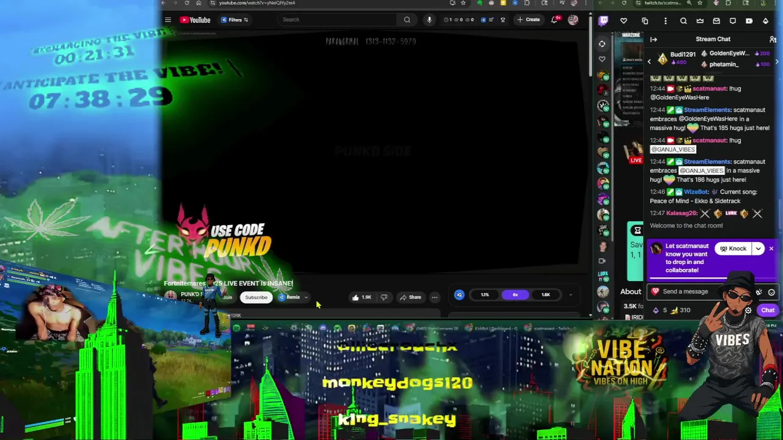Open chat settings gear icon
The width and height of the screenshot is (783, 440).
(x=748, y=310)
